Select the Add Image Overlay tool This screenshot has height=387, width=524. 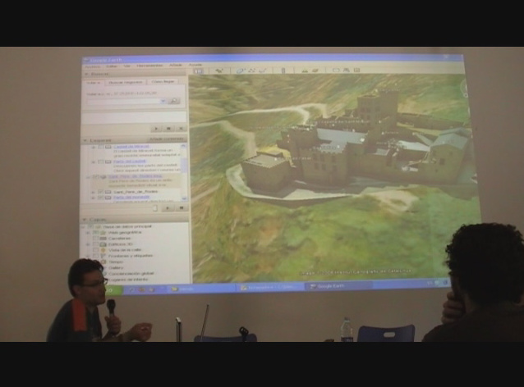point(263,71)
